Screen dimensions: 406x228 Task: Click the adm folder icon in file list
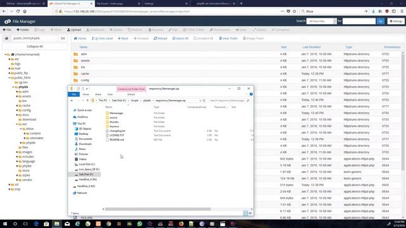75,54
